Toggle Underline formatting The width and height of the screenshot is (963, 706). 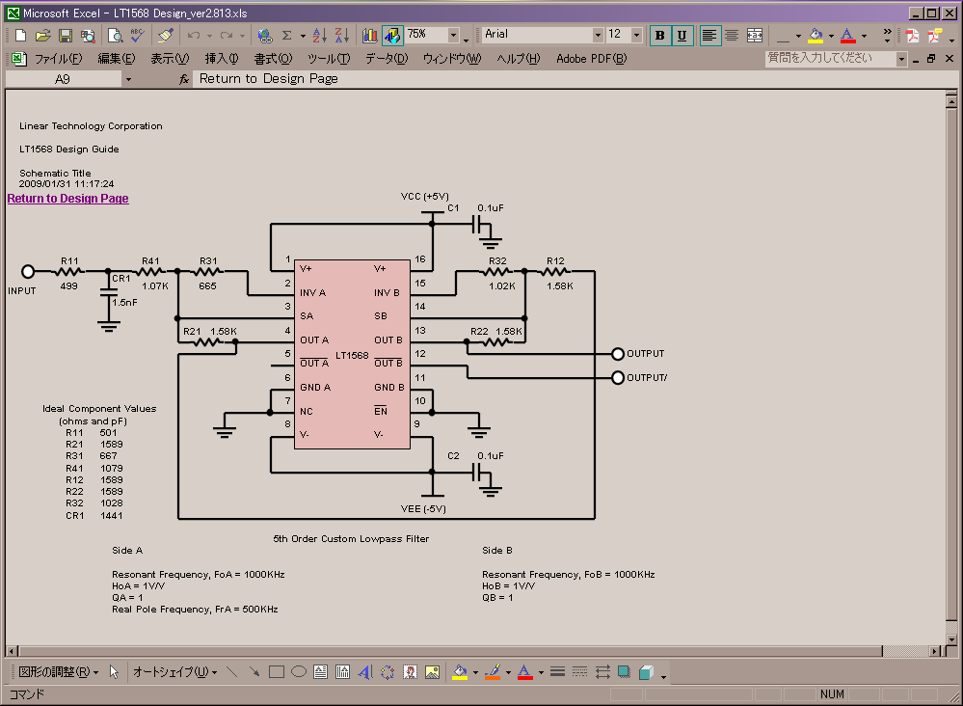tap(682, 35)
